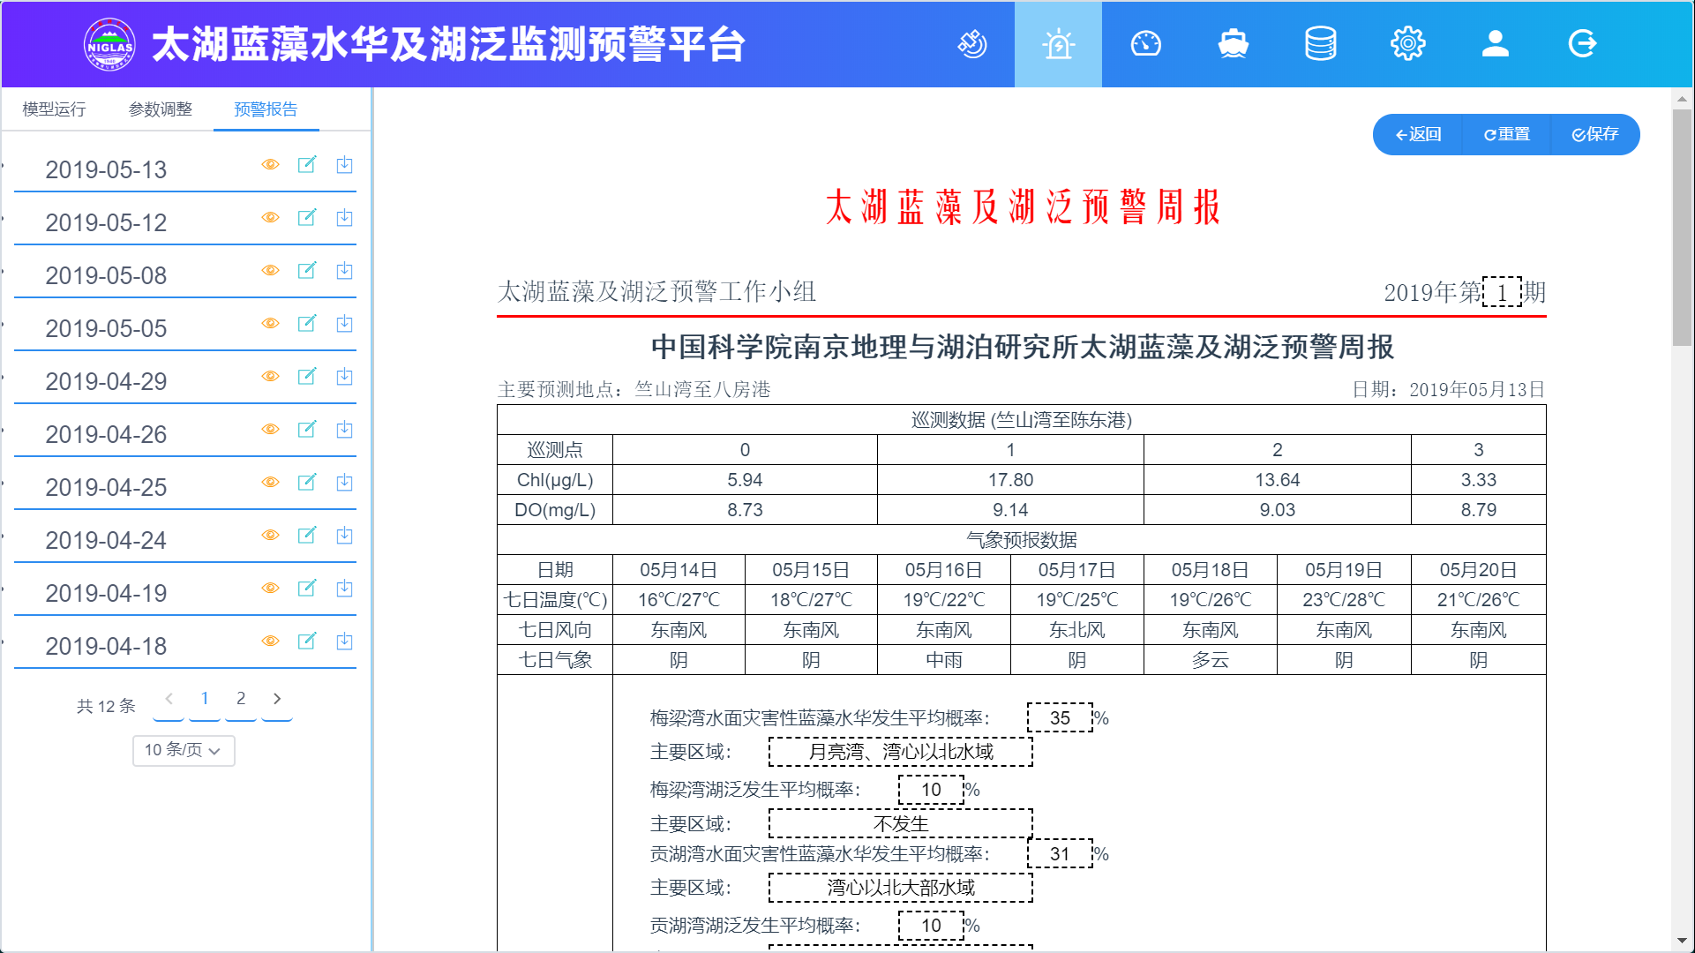The width and height of the screenshot is (1695, 953).
Task: Click the scrollbar down arrow
Action: coord(1682,941)
